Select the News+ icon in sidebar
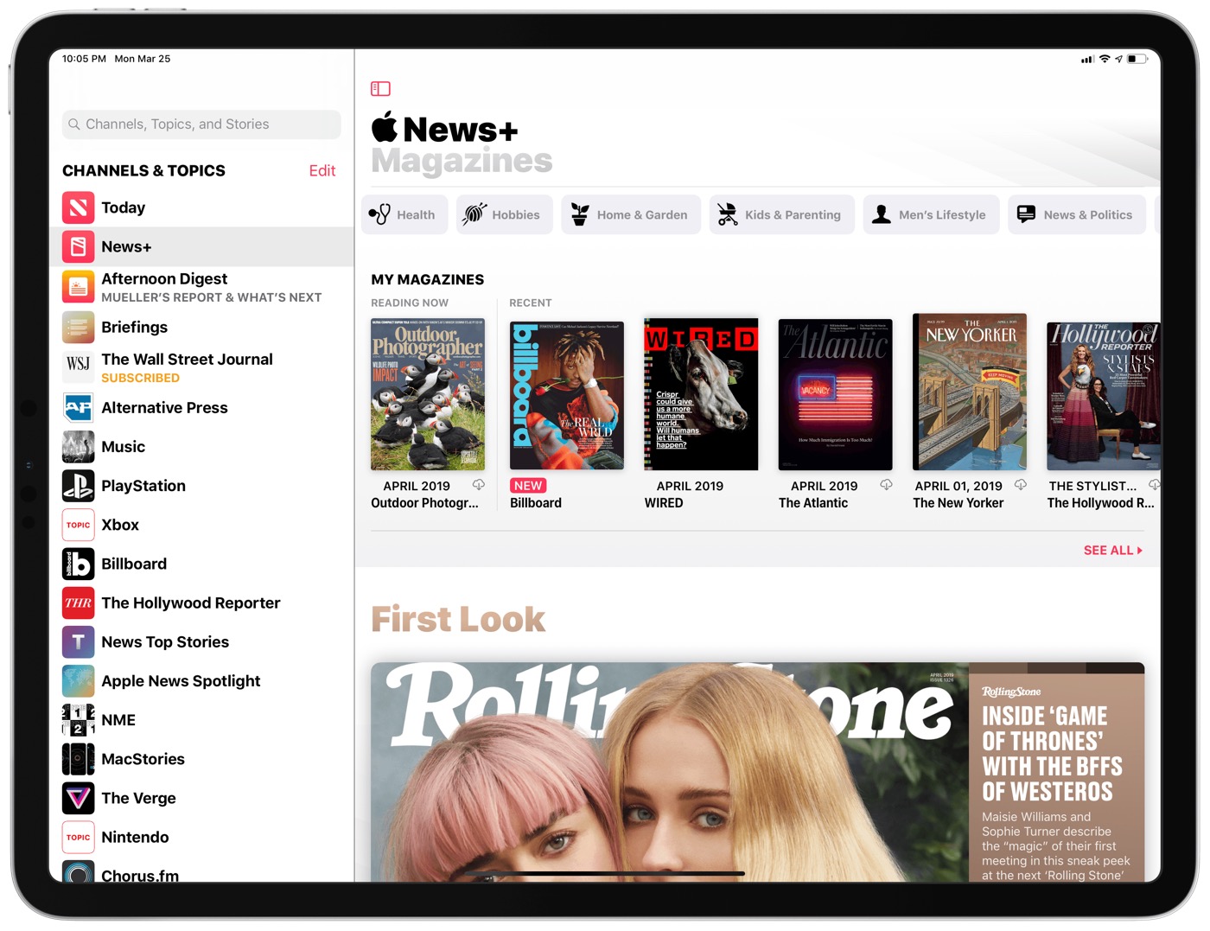 (x=78, y=246)
